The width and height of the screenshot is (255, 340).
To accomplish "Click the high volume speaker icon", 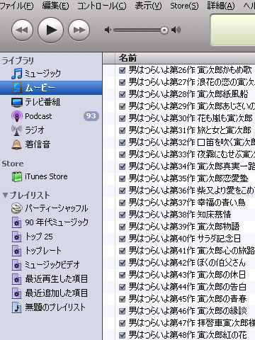I will pyautogui.click(x=176, y=30).
